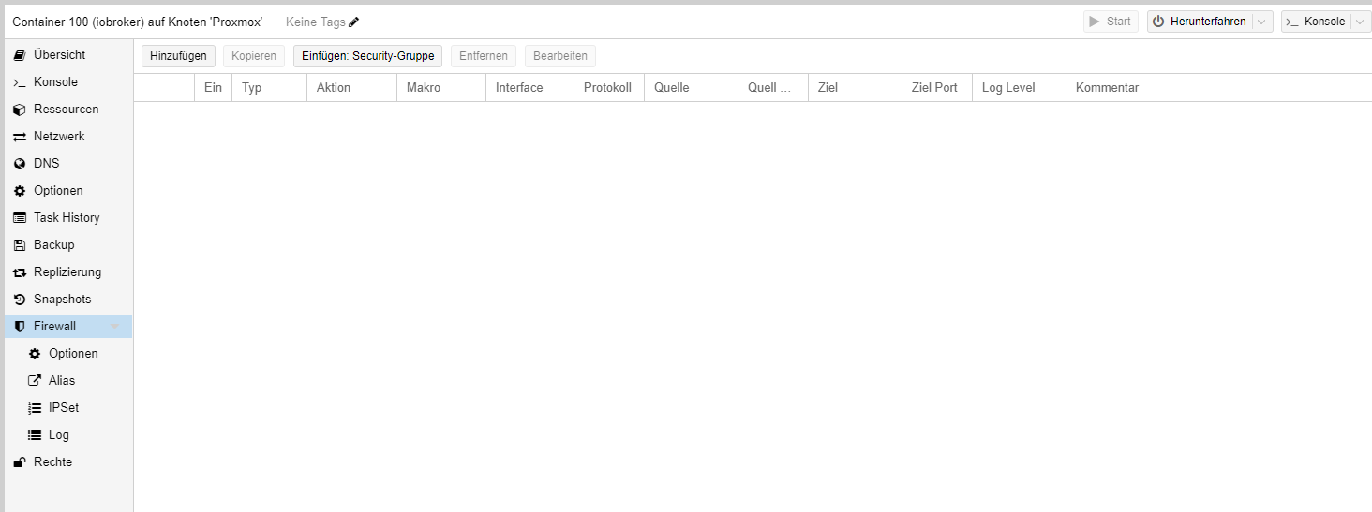1372x512 pixels.
Task: Sort by the Typ column header
Action: click(x=269, y=88)
